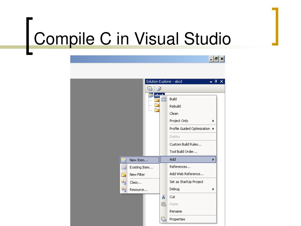
Task: Choose Add Web Reference... entry
Action: coord(188,174)
